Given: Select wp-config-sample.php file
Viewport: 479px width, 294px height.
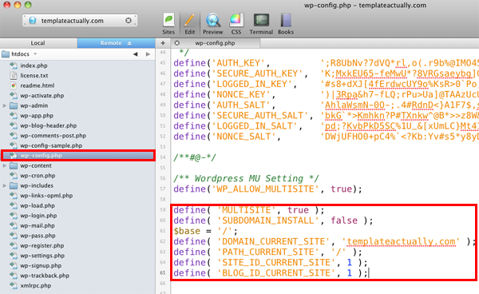Looking at the screenshot, I should 51,145.
